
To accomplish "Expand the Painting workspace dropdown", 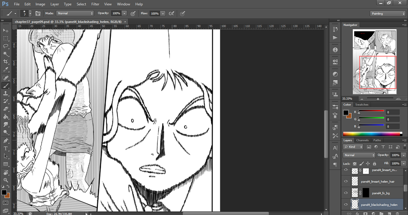I will point(387,14).
